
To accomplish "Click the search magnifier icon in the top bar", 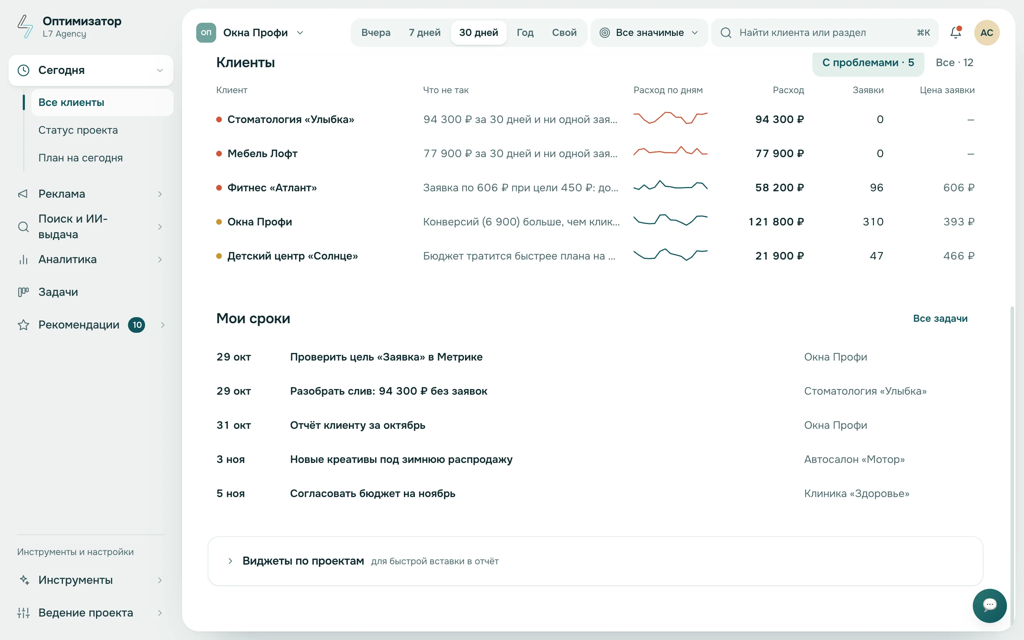I will pyautogui.click(x=726, y=33).
